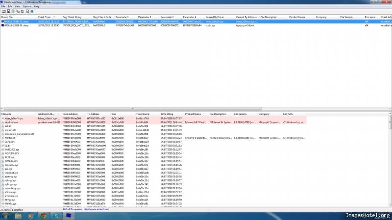Screen dimensions: 392x220
Task: Click the icon of 072611-20342-01.dmp row
Action: coord(2,22)
